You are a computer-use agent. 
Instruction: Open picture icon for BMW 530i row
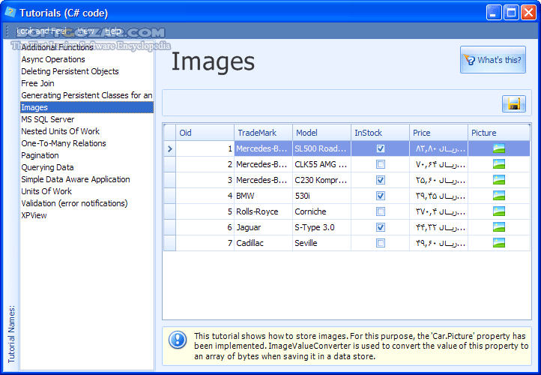[x=499, y=196]
